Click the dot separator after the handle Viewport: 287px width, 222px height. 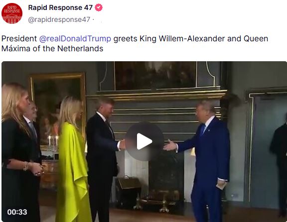point(93,19)
